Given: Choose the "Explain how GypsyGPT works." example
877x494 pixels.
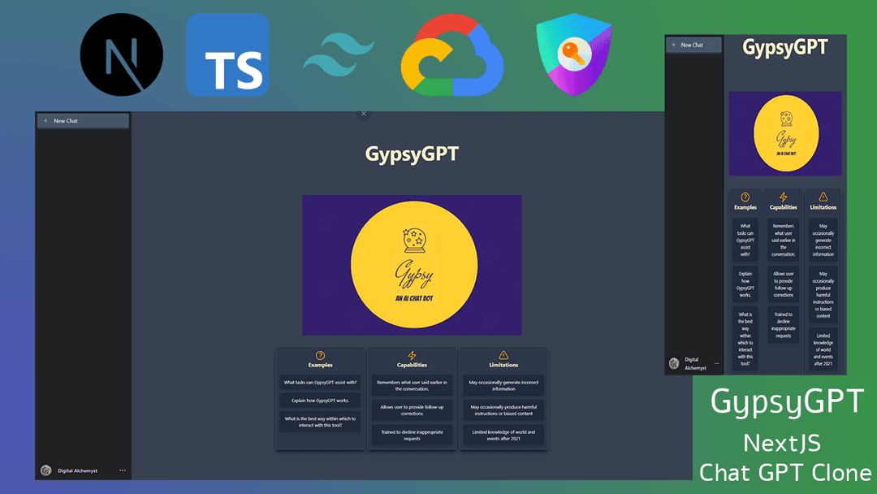Looking at the screenshot, I should point(320,401).
